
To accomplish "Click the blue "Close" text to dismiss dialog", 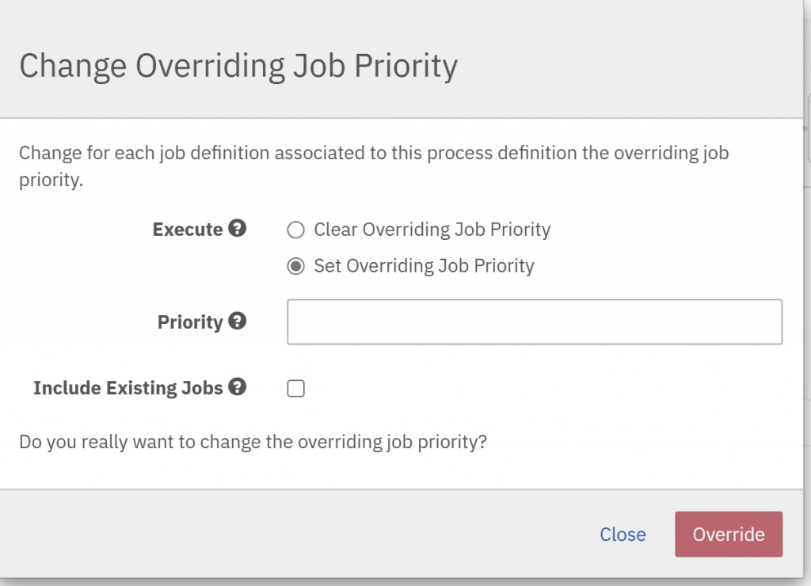I will coord(623,535).
